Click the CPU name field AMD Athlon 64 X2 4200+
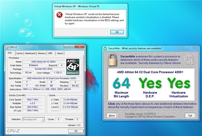The image size is (202, 136). pos(44,62)
